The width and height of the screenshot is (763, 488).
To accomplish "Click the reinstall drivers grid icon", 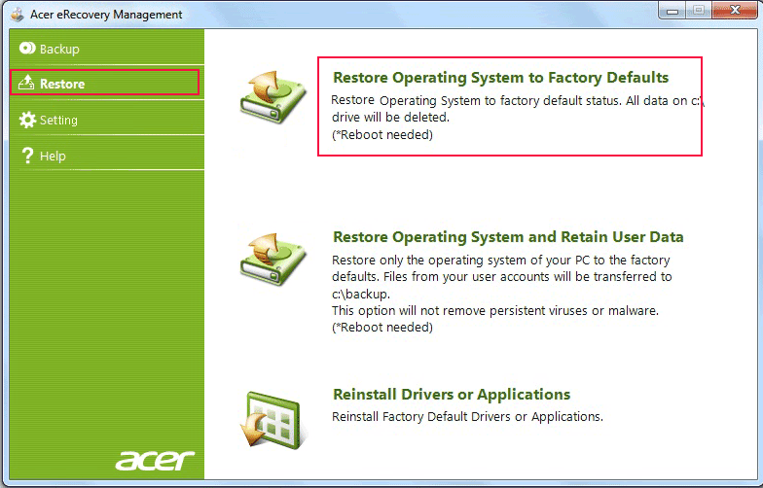I will point(272,420).
